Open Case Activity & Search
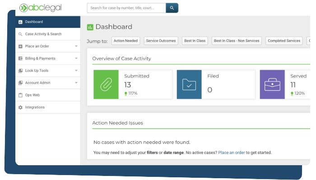 point(48,34)
